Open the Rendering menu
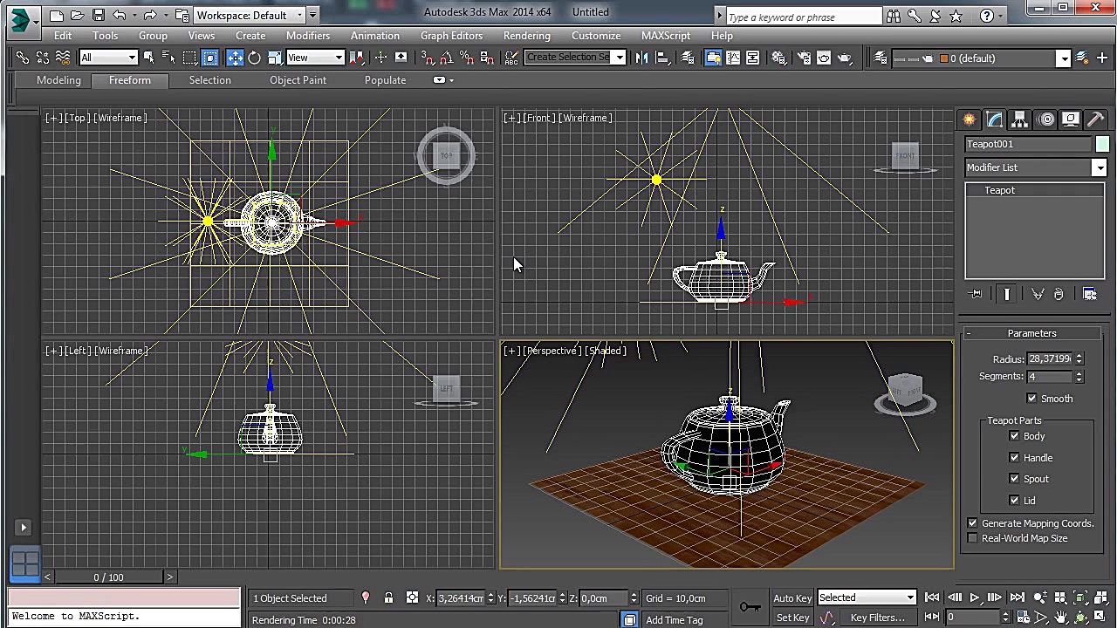Screen dimensions: 1117x628 (526, 36)
